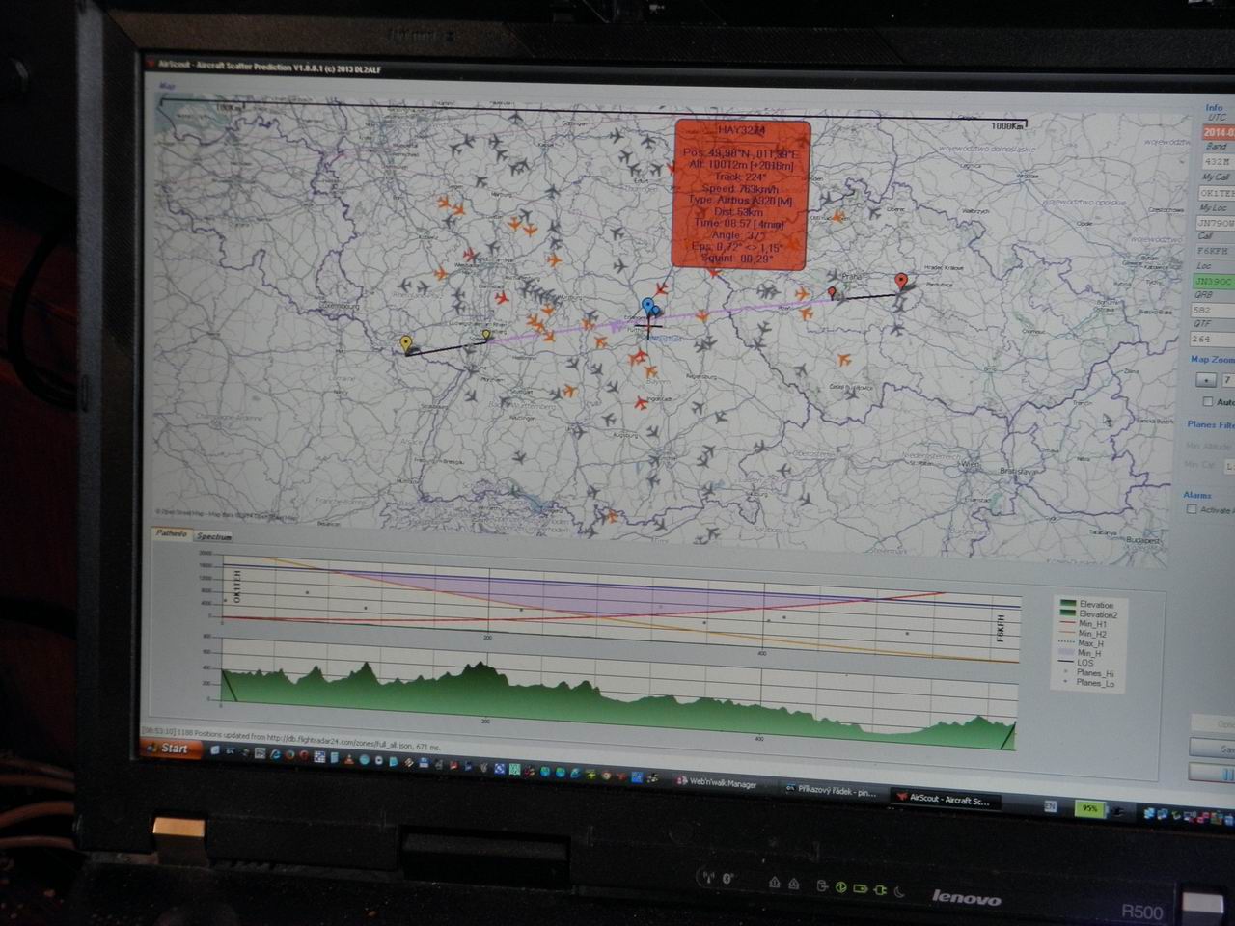This screenshot has height=926, width=1235.
Task: Click the Min_H1 legend entry
Action: [1083, 624]
